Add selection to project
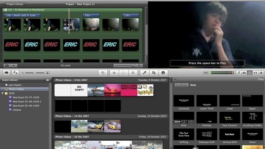Image resolution: width=265 pixels, height=149 pixels. 103,73
